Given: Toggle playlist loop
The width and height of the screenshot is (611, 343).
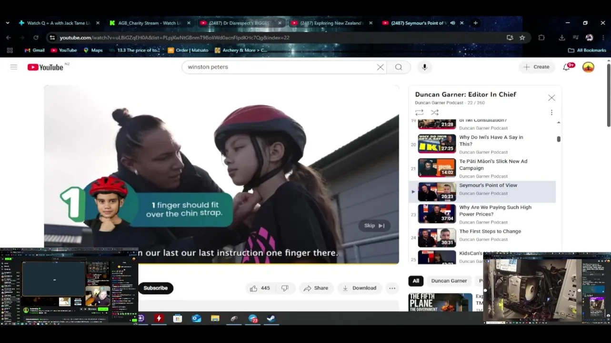Looking at the screenshot, I should pos(419,112).
